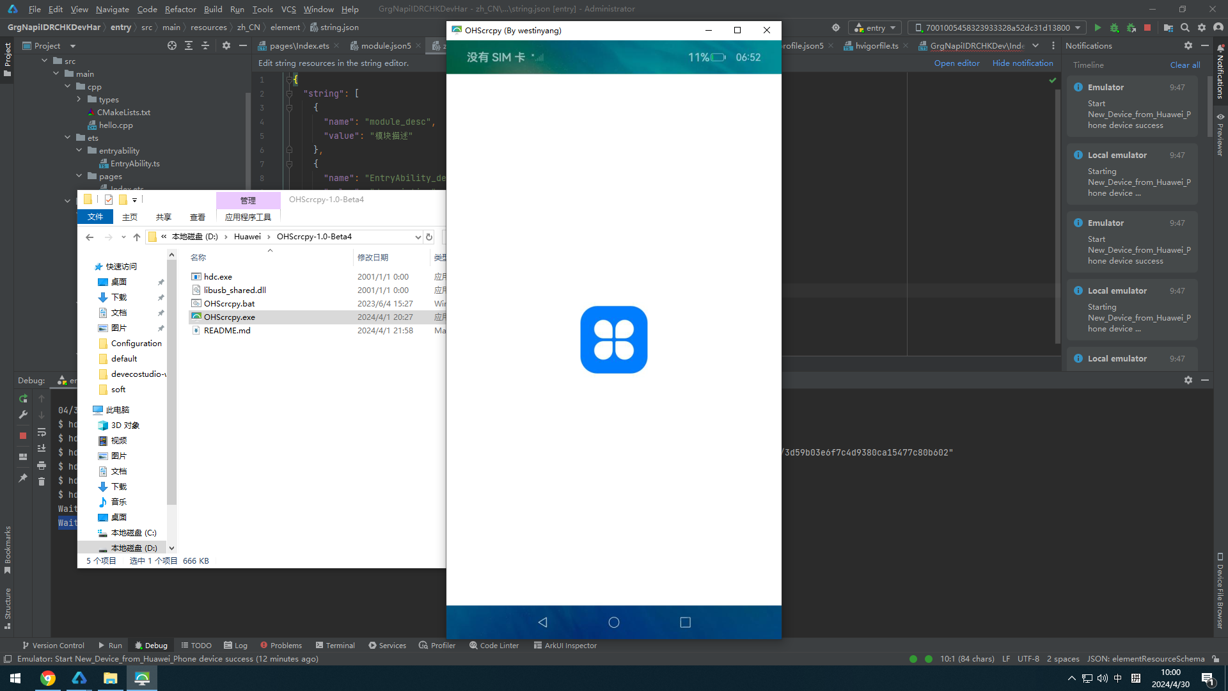Open the Windows notification center icon
The height and width of the screenshot is (691, 1228).
(x=1208, y=678)
